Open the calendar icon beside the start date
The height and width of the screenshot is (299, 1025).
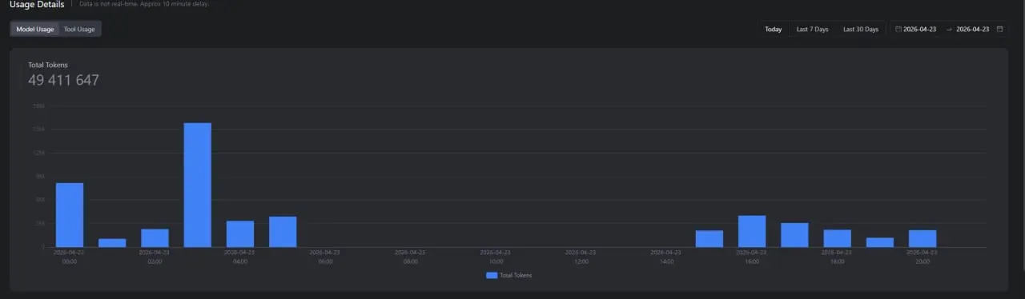(898, 29)
